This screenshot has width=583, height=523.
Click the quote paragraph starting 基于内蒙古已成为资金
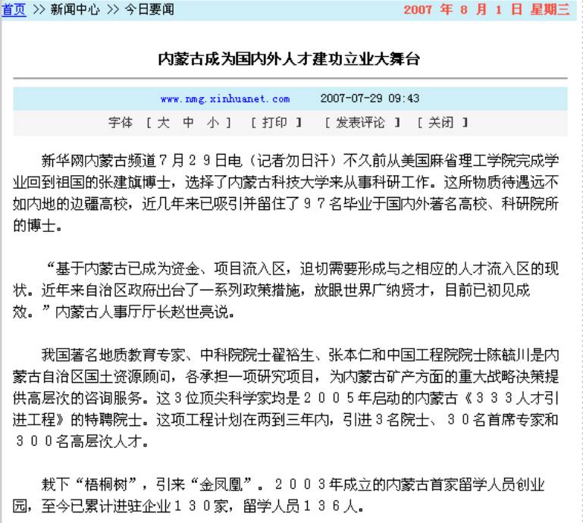(x=288, y=289)
